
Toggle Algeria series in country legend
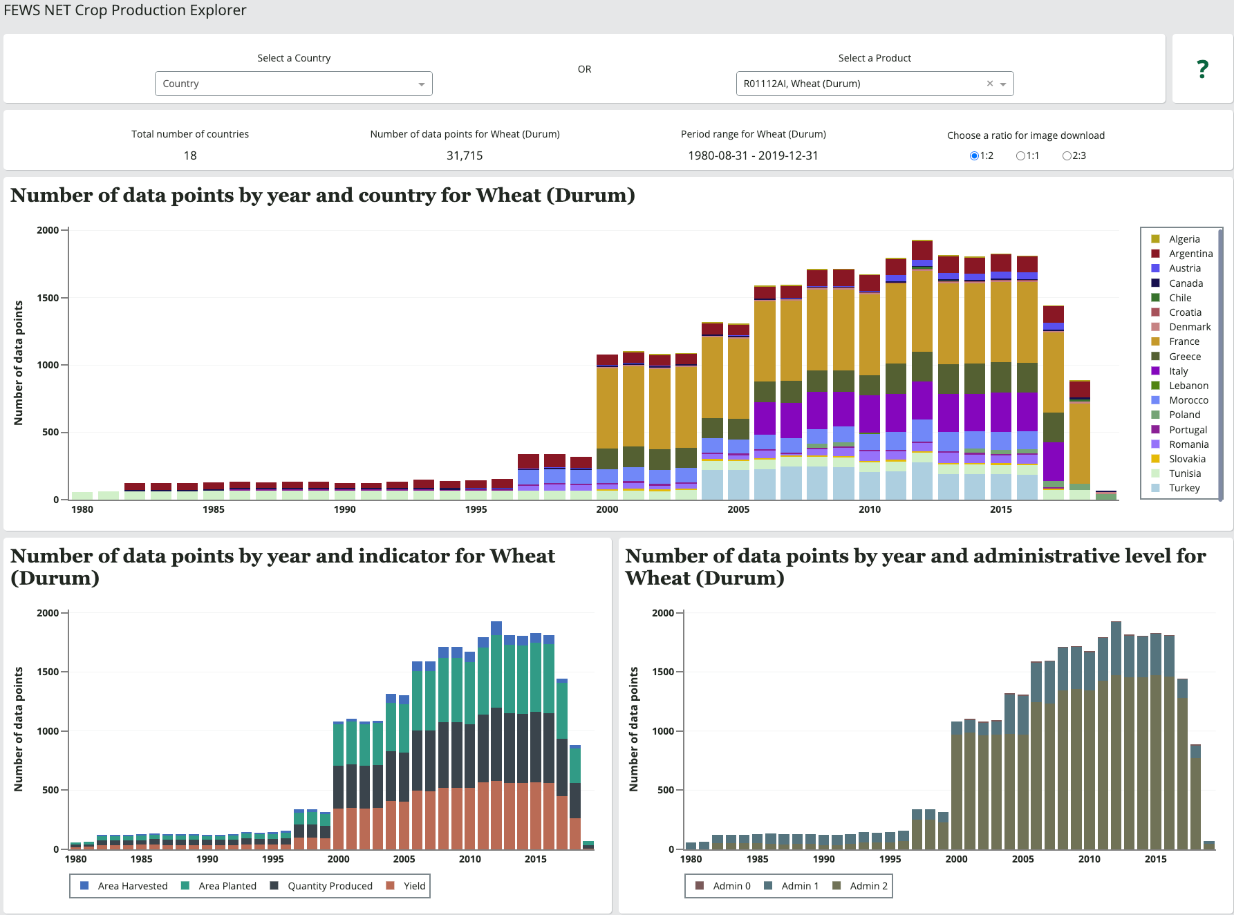1184,239
